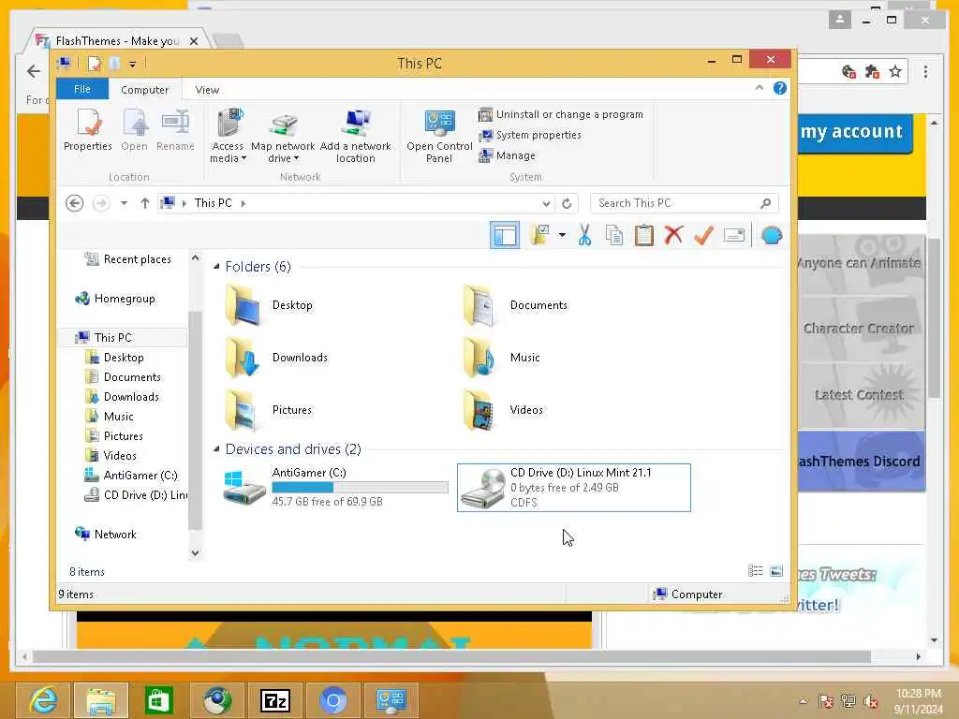Switch to the View ribbon tab

(x=207, y=90)
